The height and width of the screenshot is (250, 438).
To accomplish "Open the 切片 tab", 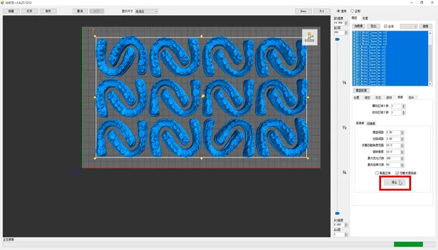I will (410, 97).
